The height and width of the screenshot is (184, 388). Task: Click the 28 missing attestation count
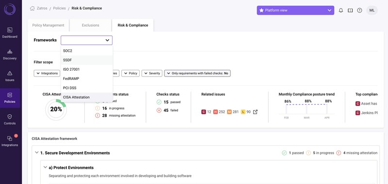tap(105, 115)
